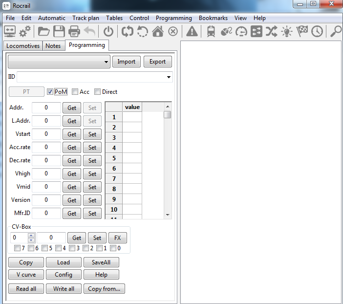Enable the Direct checkbox

coord(97,92)
